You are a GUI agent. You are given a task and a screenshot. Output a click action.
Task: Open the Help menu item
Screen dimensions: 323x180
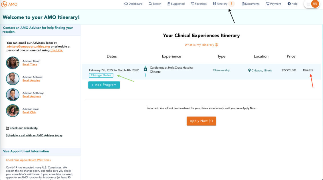(292, 4)
